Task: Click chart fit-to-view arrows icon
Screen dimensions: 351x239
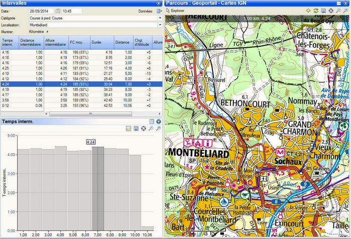Action: pyautogui.click(x=144, y=128)
